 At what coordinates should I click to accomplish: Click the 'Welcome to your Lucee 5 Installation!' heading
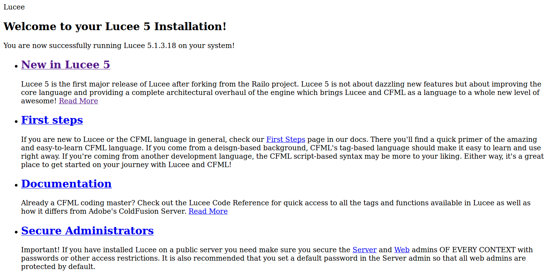pyautogui.click(x=115, y=27)
